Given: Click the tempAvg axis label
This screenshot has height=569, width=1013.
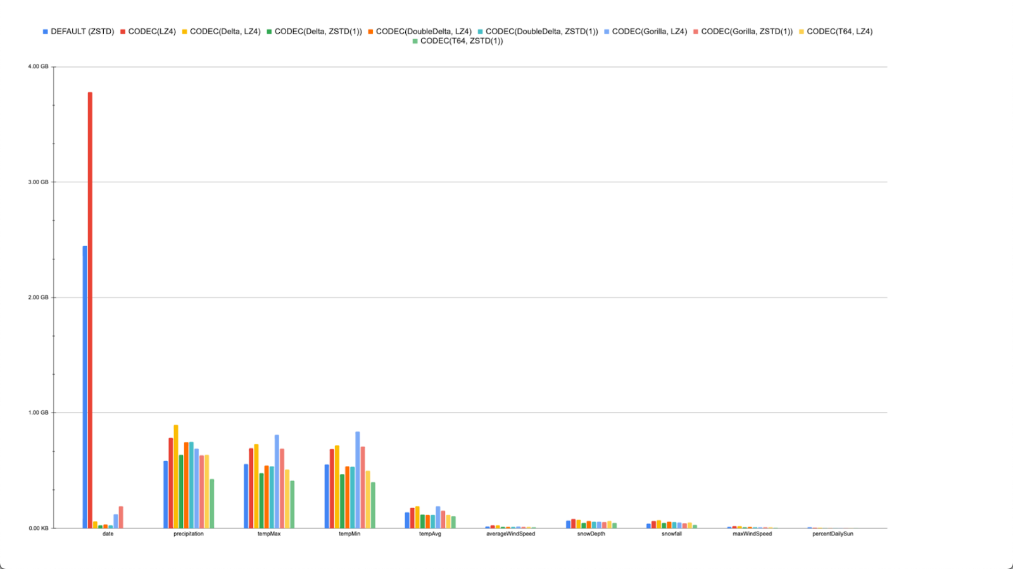Looking at the screenshot, I should (430, 534).
